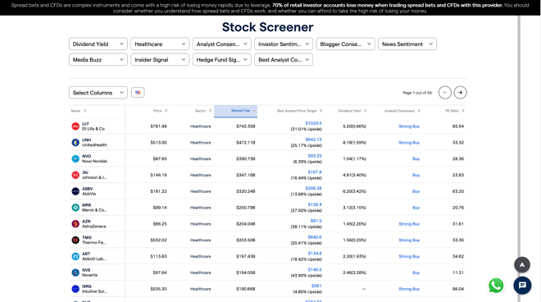
Task: Click the AstraZeneca company name
Action: tap(93, 226)
